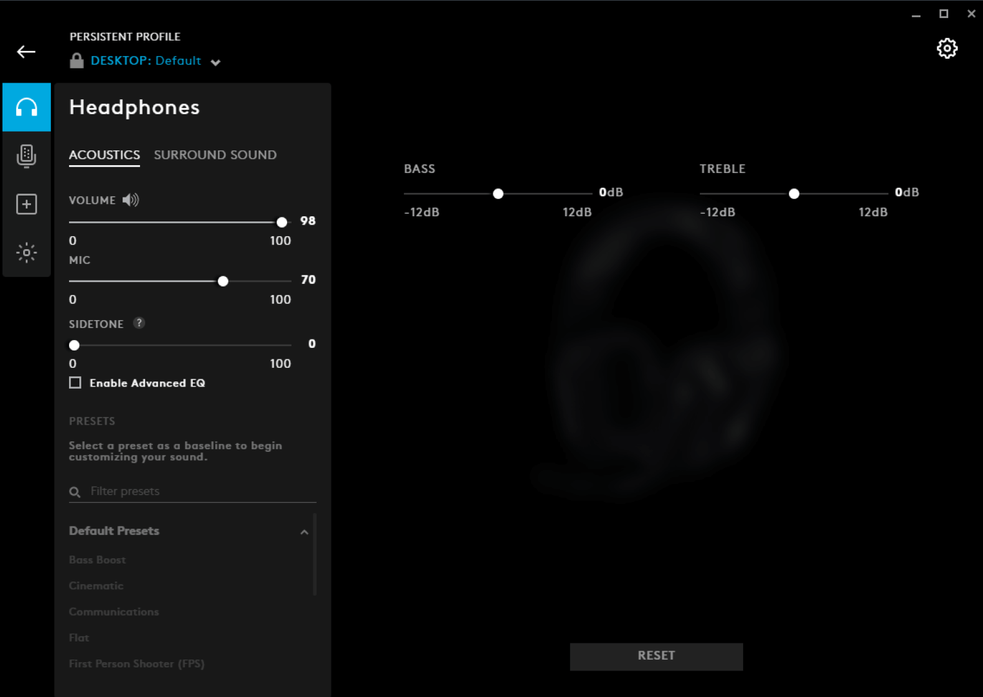Close the application window
Screen dimensions: 983x697
click(x=971, y=14)
